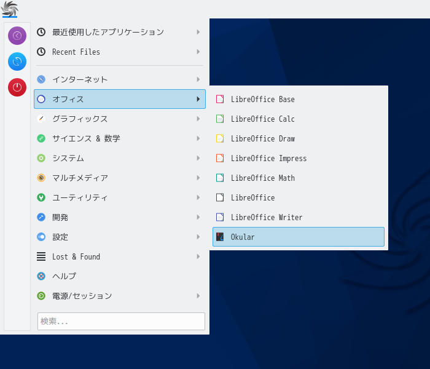Launch LibreOffice Draw
Screen dimensions: 430x369
click(299, 138)
